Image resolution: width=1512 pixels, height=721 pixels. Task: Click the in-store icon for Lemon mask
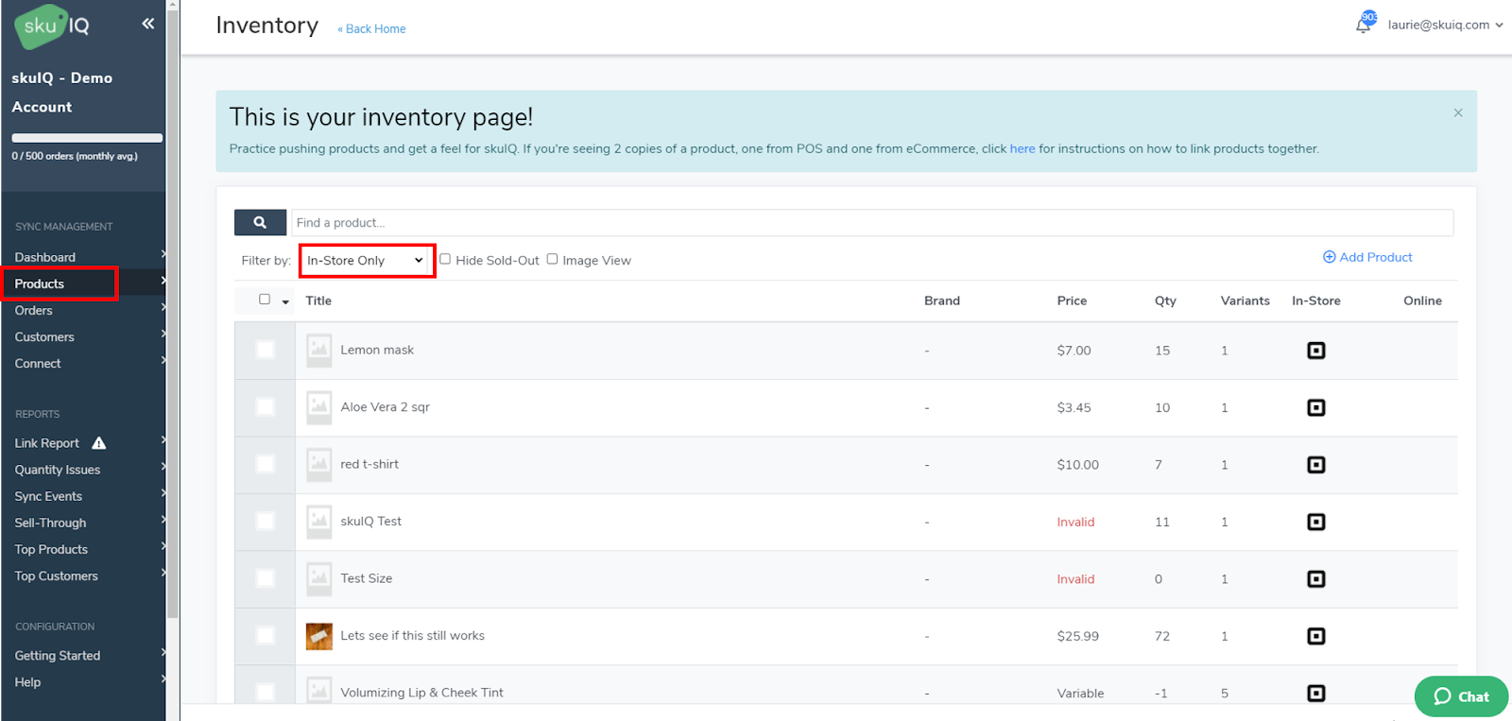(1315, 351)
